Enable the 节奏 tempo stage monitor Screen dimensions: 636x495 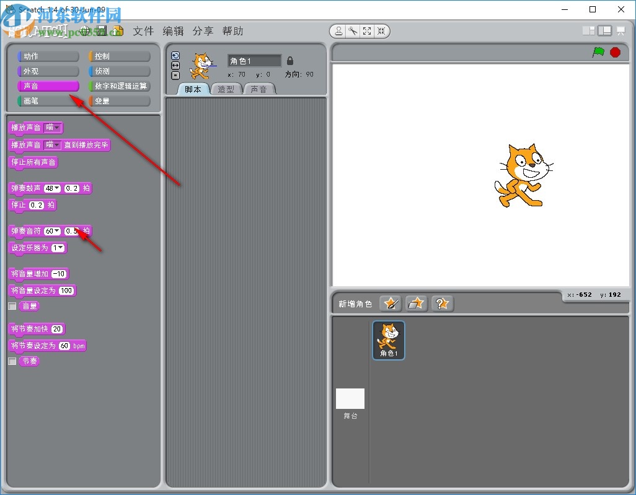11,361
